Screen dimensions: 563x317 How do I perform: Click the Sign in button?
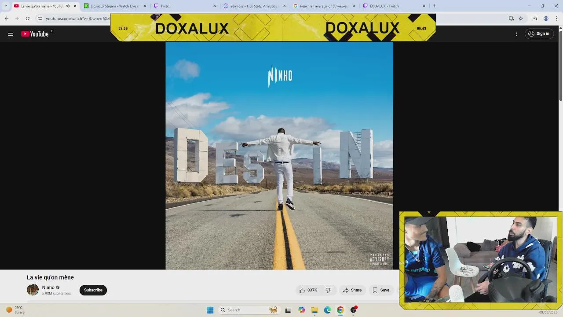point(539,34)
